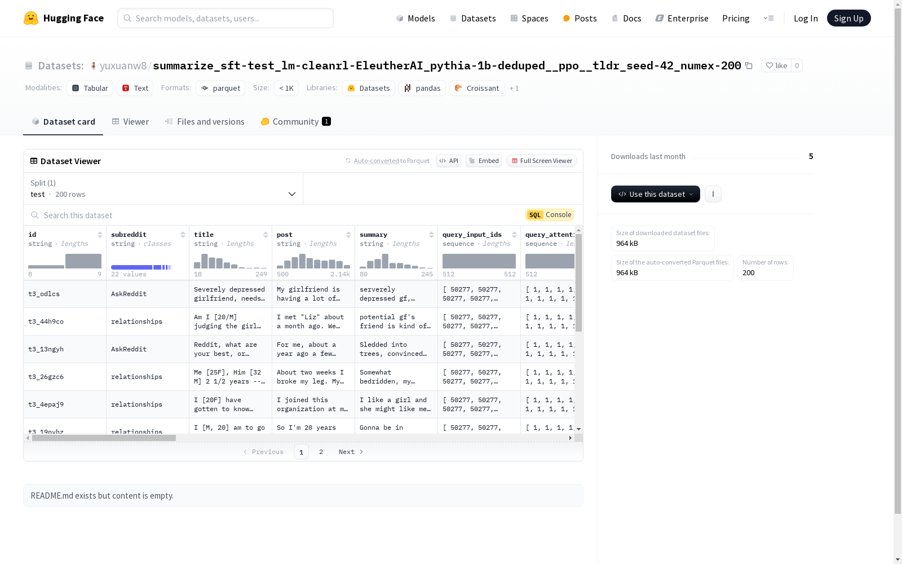902x564 pixels.
Task: Sort the subreddit column
Action: coord(183,235)
